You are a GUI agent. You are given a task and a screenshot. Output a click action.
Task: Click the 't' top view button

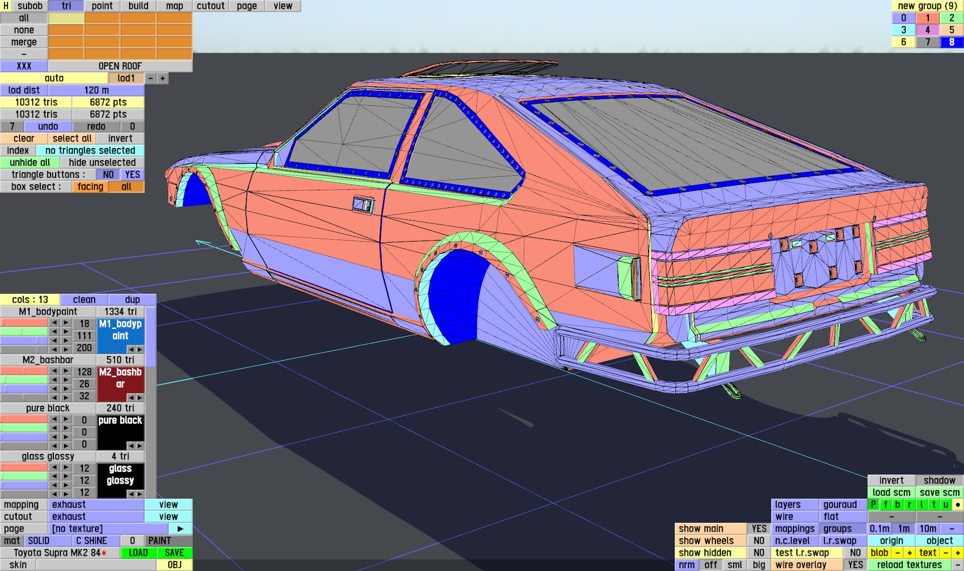pyautogui.click(x=933, y=505)
